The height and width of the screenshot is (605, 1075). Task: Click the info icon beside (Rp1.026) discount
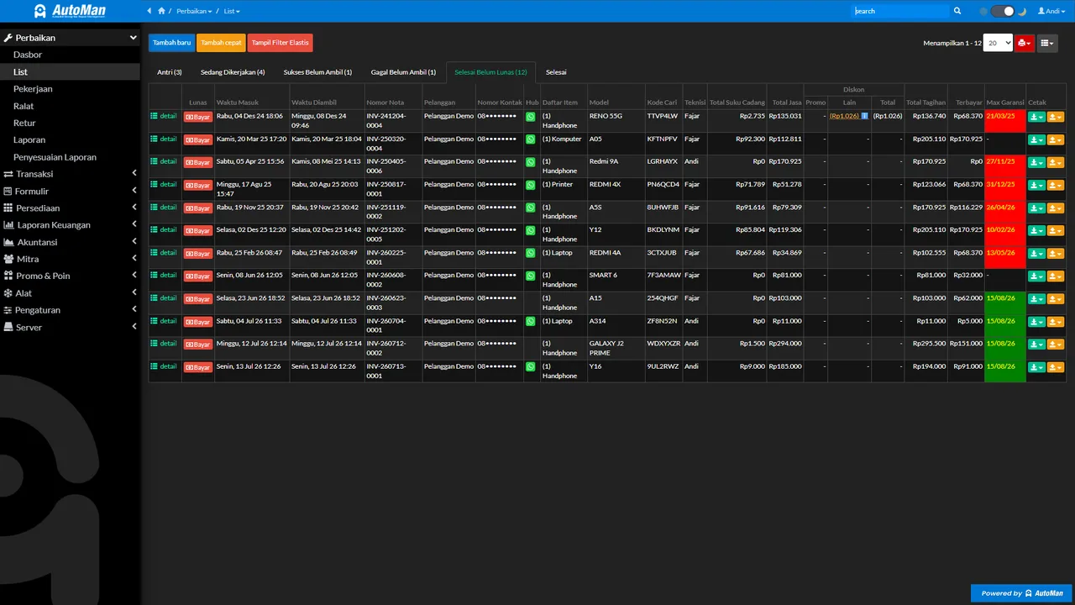click(864, 116)
